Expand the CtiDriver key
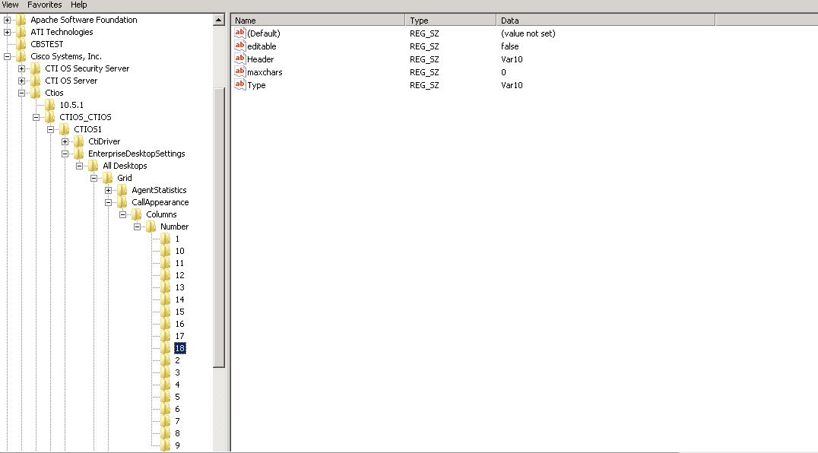818x453 pixels. tap(65, 141)
